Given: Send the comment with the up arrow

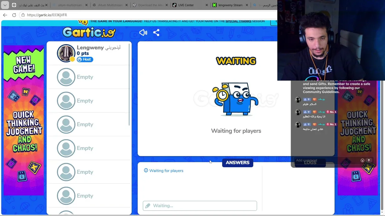Looking at the screenshot, I should click(x=369, y=160).
